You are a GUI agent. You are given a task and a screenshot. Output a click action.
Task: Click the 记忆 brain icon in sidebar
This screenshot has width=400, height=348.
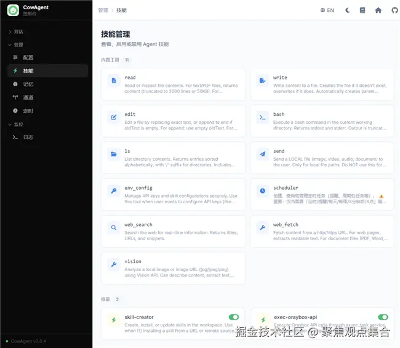pyautogui.click(x=15, y=84)
